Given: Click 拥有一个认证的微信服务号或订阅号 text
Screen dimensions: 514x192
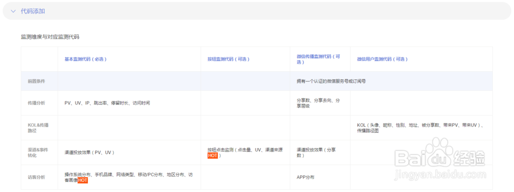Looking at the screenshot, I should click(x=331, y=81).
